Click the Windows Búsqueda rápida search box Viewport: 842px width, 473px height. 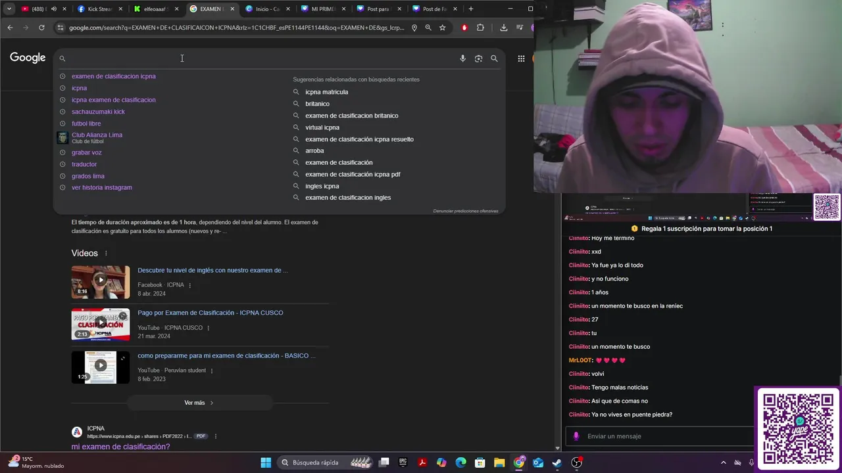point(326,462)
